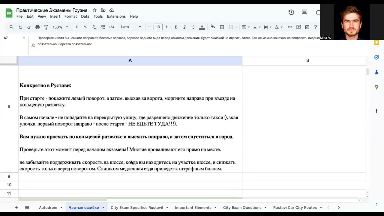
Task: Switch to City Exam Specifics Rustavi! tab
Action: click(137, 208)
